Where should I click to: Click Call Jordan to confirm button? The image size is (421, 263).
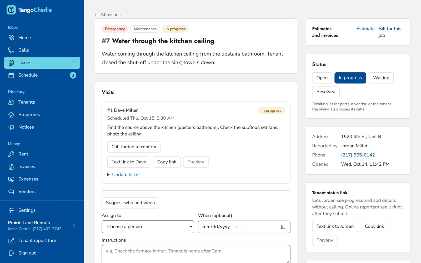coord(134,147)
